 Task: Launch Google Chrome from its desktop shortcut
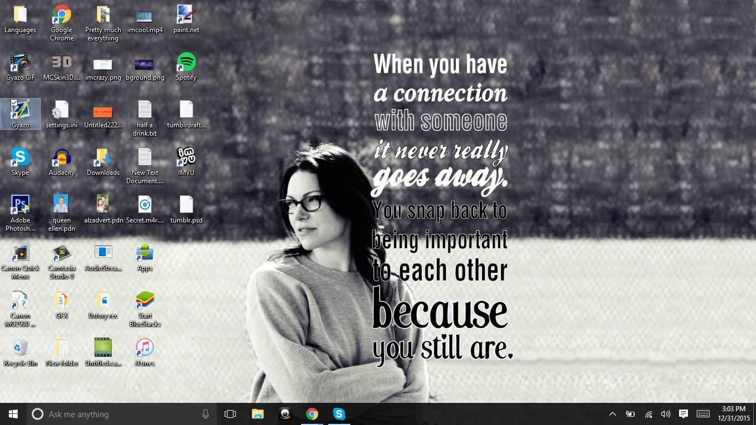(61, 23)
